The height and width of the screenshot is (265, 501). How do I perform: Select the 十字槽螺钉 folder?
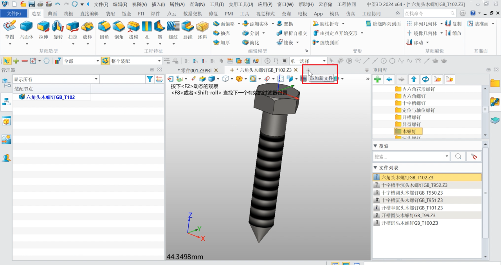pyautogui.click(x=410, y=103)
